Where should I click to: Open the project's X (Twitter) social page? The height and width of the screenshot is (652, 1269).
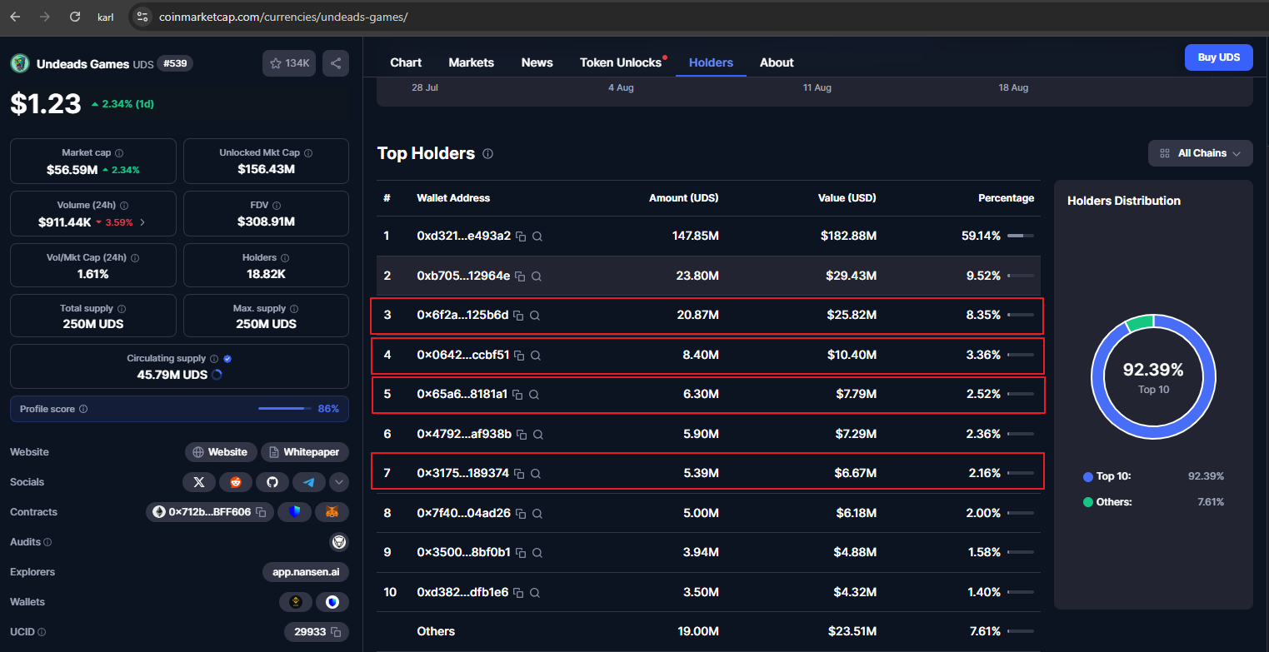coord(199,481)
